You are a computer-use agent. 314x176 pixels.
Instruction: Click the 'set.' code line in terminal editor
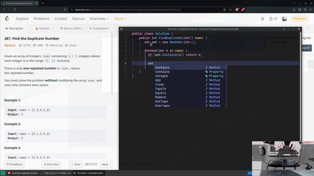click(215, 63)
